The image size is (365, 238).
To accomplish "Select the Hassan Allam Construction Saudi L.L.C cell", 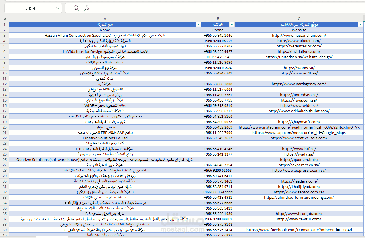I will click(105, 35).
